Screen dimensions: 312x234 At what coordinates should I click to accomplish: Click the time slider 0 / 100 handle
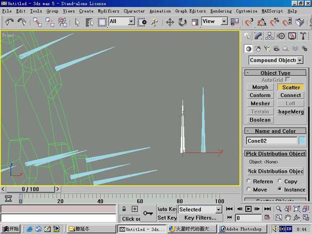[x=30, y=189]
